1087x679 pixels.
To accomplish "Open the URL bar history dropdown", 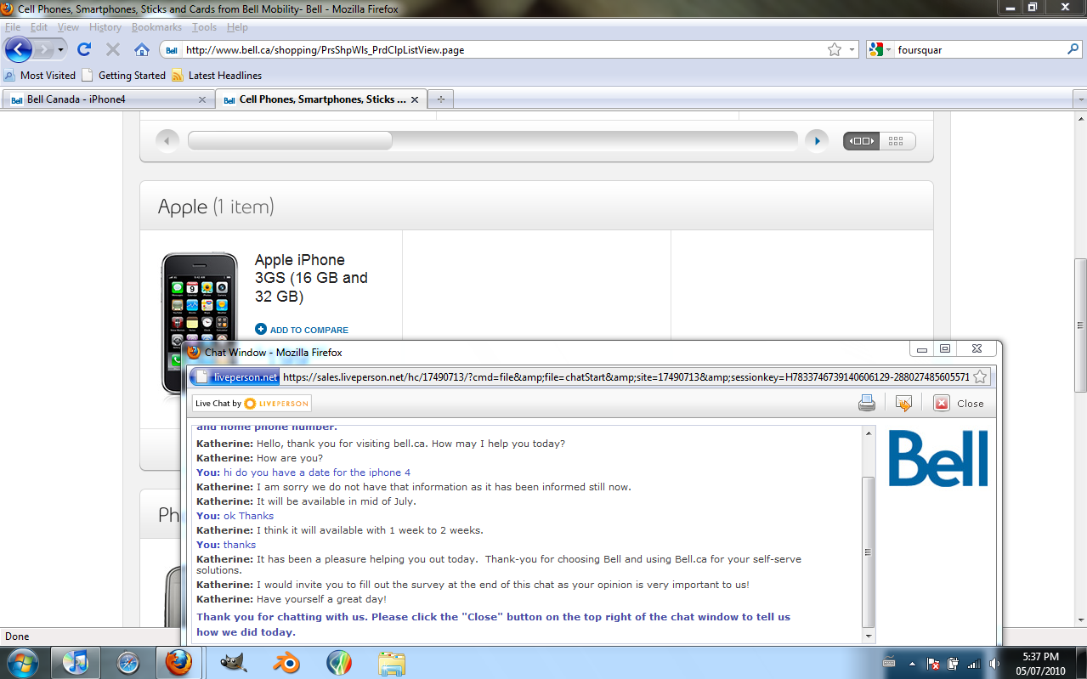I will (x=852, y=49).
